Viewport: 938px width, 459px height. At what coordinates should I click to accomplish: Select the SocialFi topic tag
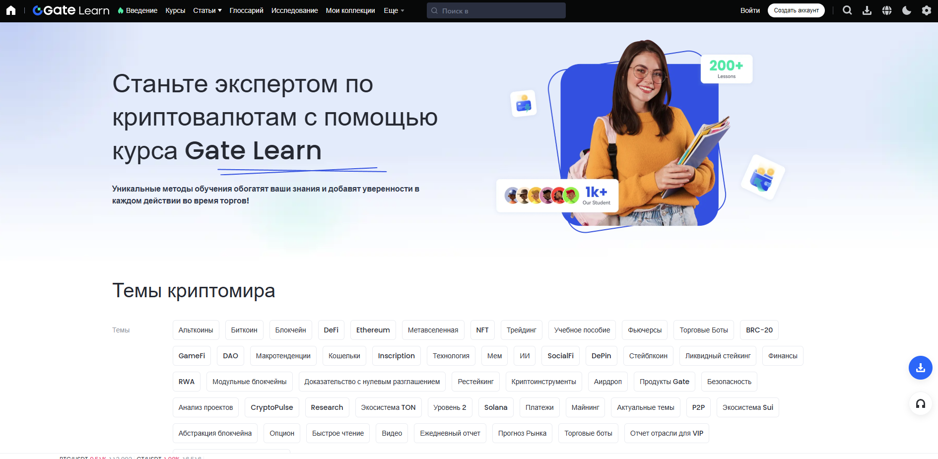point(561,356)
